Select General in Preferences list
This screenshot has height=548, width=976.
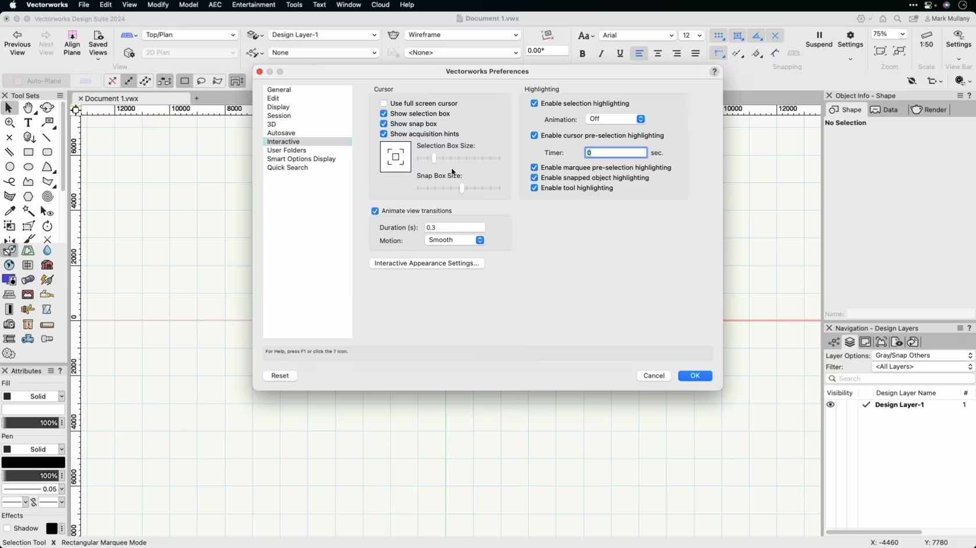coord(279,90)
